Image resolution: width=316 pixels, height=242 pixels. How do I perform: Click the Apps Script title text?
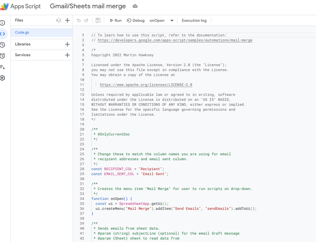pos(26,6)
